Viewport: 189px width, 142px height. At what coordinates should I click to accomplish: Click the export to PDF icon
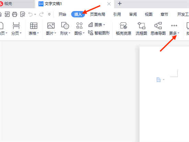click(x=7, y=14)
